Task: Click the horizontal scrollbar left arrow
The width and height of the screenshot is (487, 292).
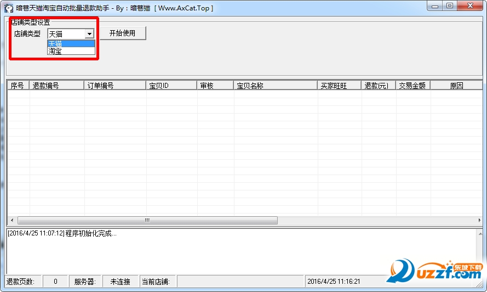Action: tap(12, 221)
